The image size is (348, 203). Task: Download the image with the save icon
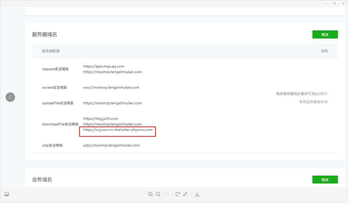(197, 194)
